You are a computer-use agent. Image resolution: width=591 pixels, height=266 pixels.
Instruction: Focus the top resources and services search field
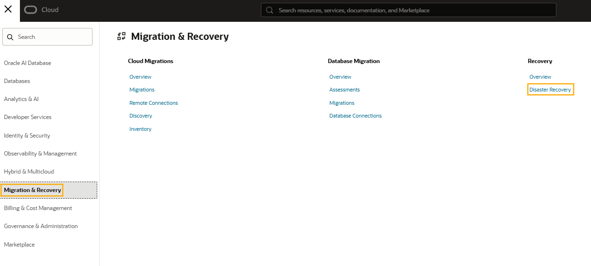(408, 10)
